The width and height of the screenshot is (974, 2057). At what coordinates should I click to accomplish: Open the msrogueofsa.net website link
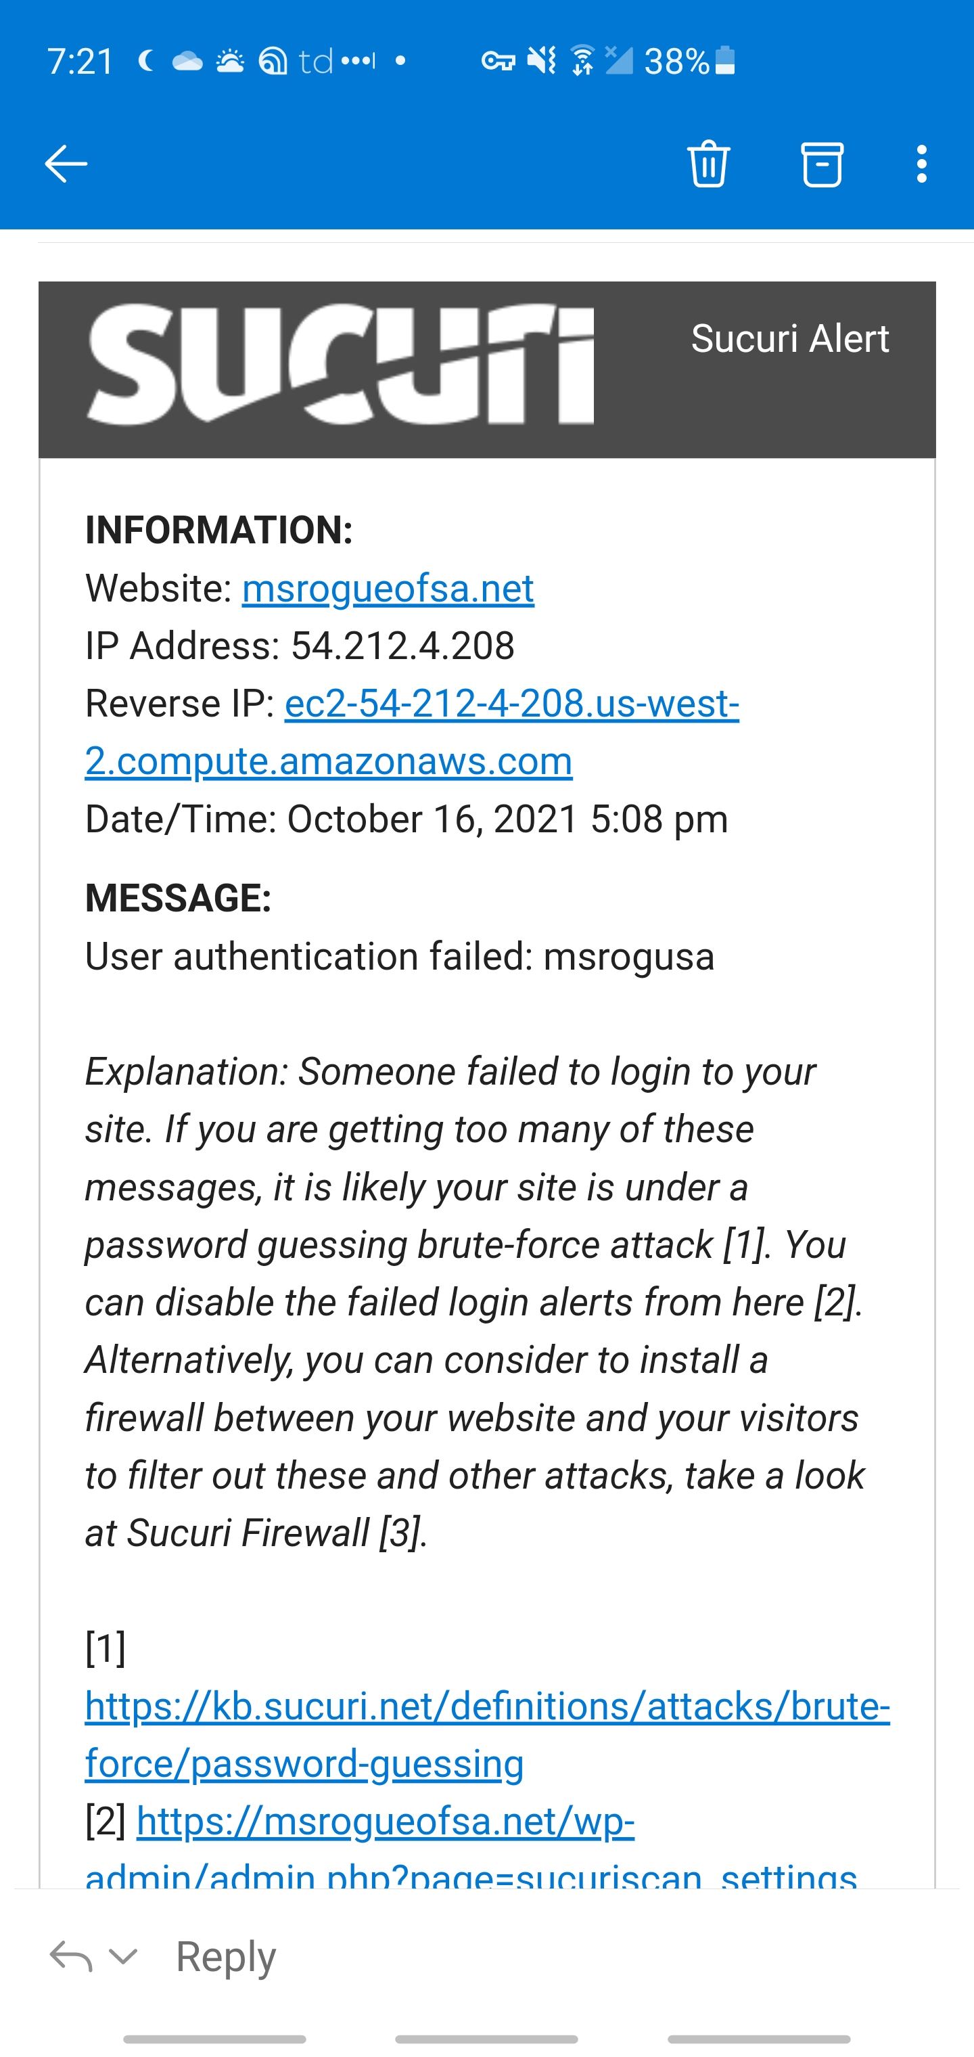click(388, 589)
